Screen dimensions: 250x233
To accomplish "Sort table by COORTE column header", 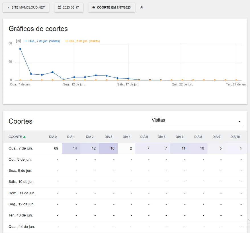I will click(15, 137).
